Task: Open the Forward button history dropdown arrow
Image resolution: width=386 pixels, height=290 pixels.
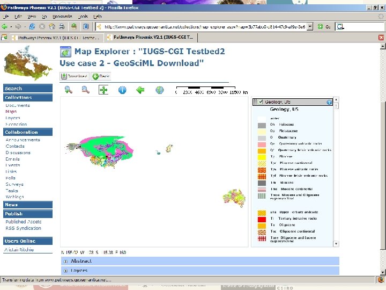Action: [25, 27]
